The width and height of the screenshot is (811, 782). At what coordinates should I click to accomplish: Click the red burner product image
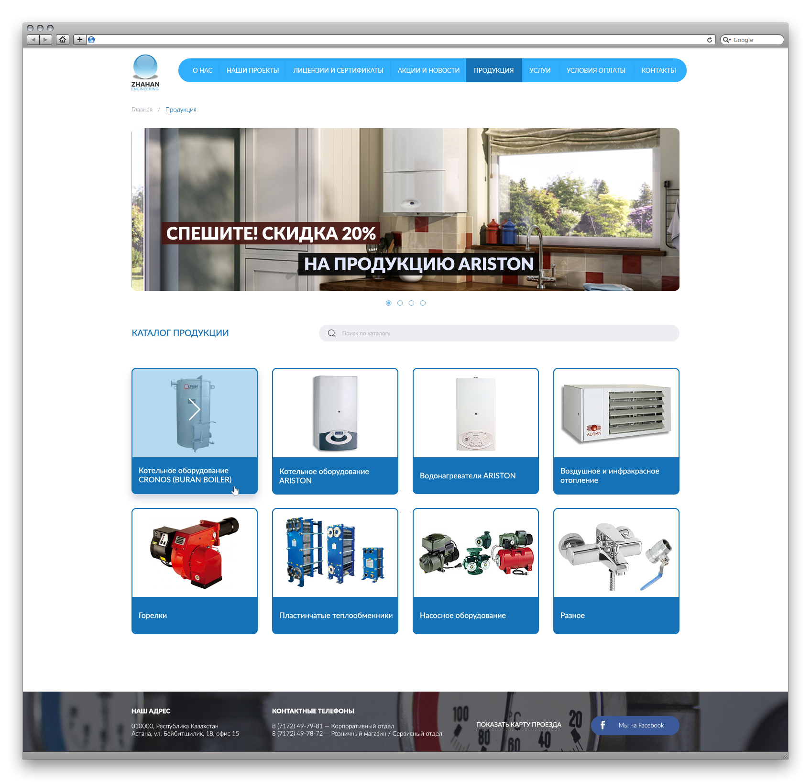(195, 553)
